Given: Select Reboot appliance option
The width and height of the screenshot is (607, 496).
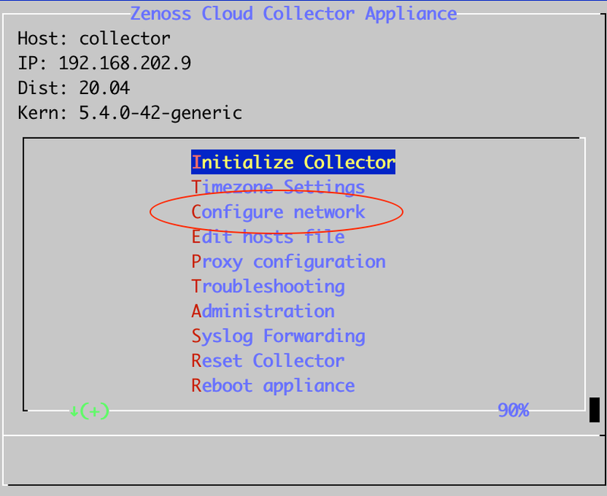Looking at the screenshot, I should click(x=273, y=386).
